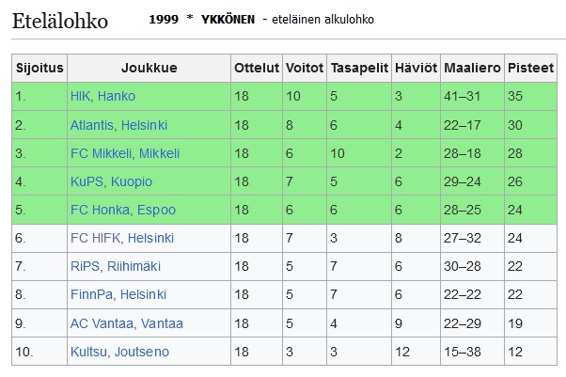Open the Espoo city link
Image resolution: width=566 pixels, height=377 pixels.
156,211
